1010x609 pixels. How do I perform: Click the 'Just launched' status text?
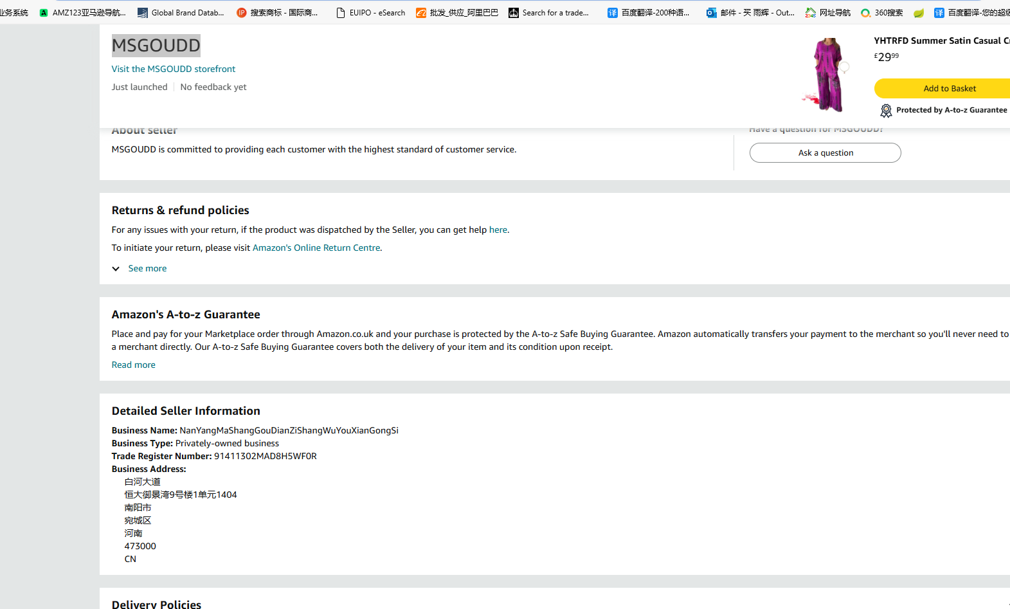[140, 87]
